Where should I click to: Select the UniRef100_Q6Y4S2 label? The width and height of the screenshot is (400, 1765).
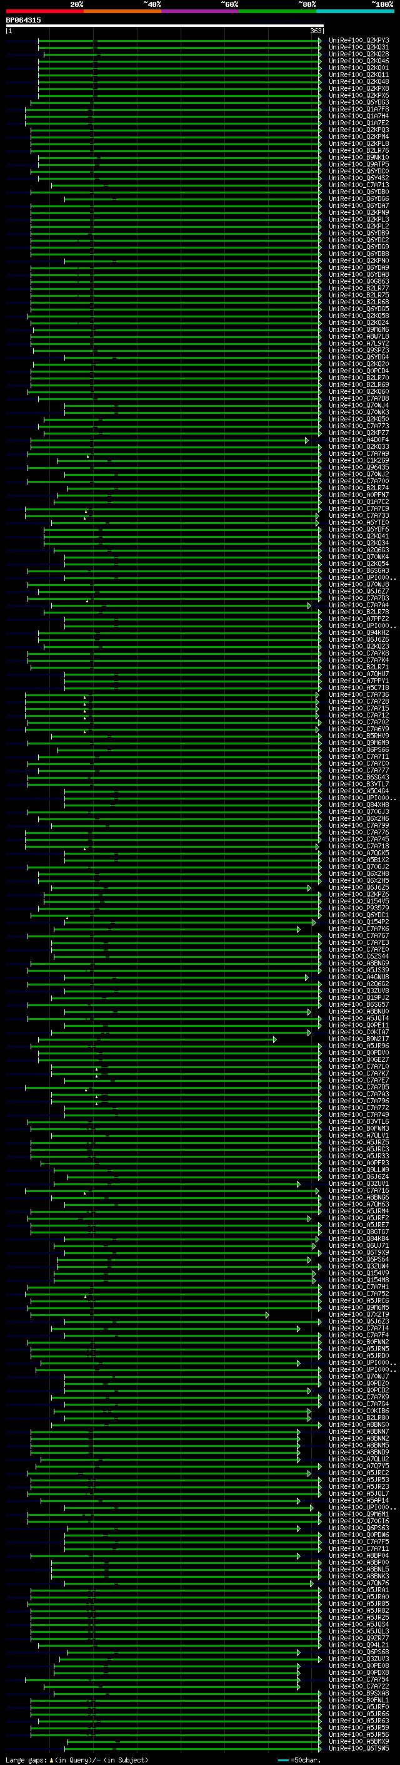click(x=358, y=178)
